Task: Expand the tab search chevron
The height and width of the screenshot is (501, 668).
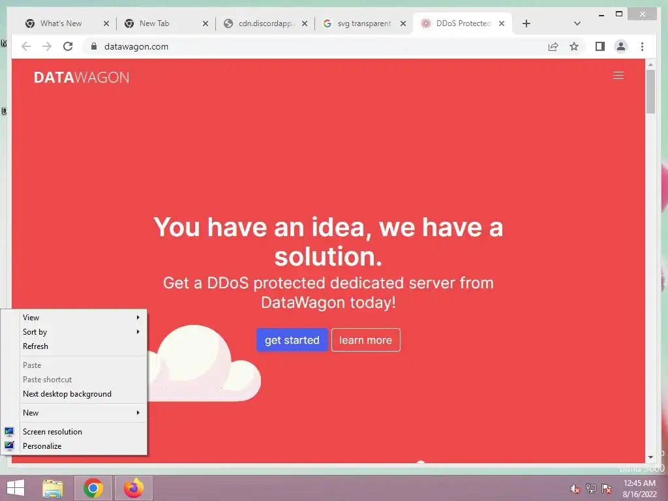Action: [x=577, y=23]
